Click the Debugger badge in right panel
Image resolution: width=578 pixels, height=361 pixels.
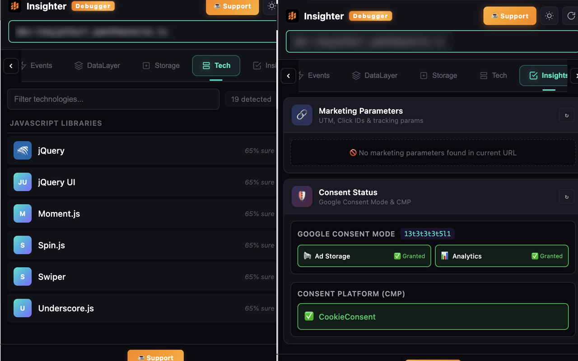370,16
